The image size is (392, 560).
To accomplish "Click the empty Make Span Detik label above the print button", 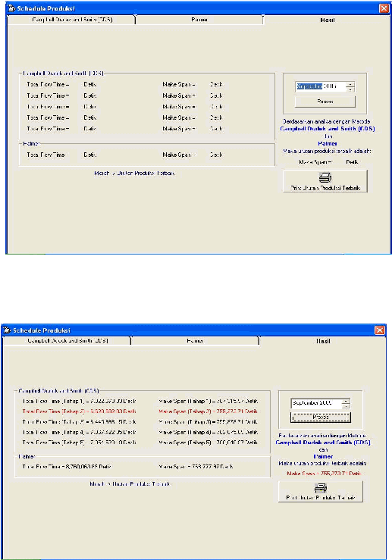I will click(328, 162).
